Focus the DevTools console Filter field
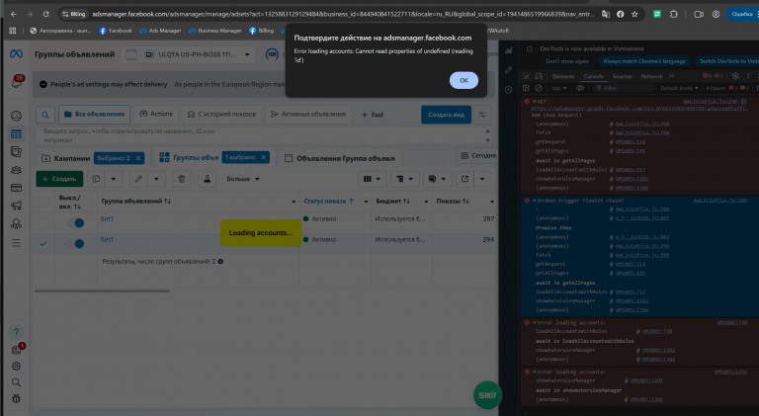 (625, 88)
